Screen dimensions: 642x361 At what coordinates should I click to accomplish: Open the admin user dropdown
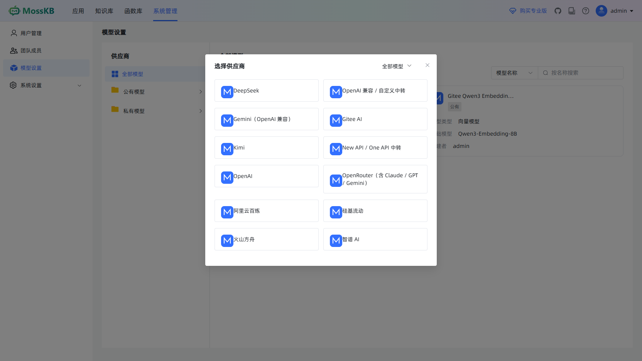[615, 11]
